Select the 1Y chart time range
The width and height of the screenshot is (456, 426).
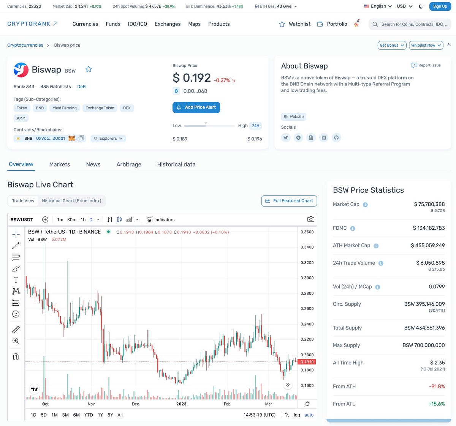pyautogui.click(x=100, y=415)
